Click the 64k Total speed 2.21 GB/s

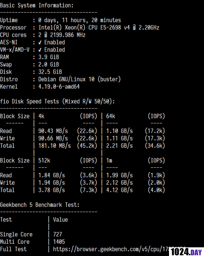[119, 146]
